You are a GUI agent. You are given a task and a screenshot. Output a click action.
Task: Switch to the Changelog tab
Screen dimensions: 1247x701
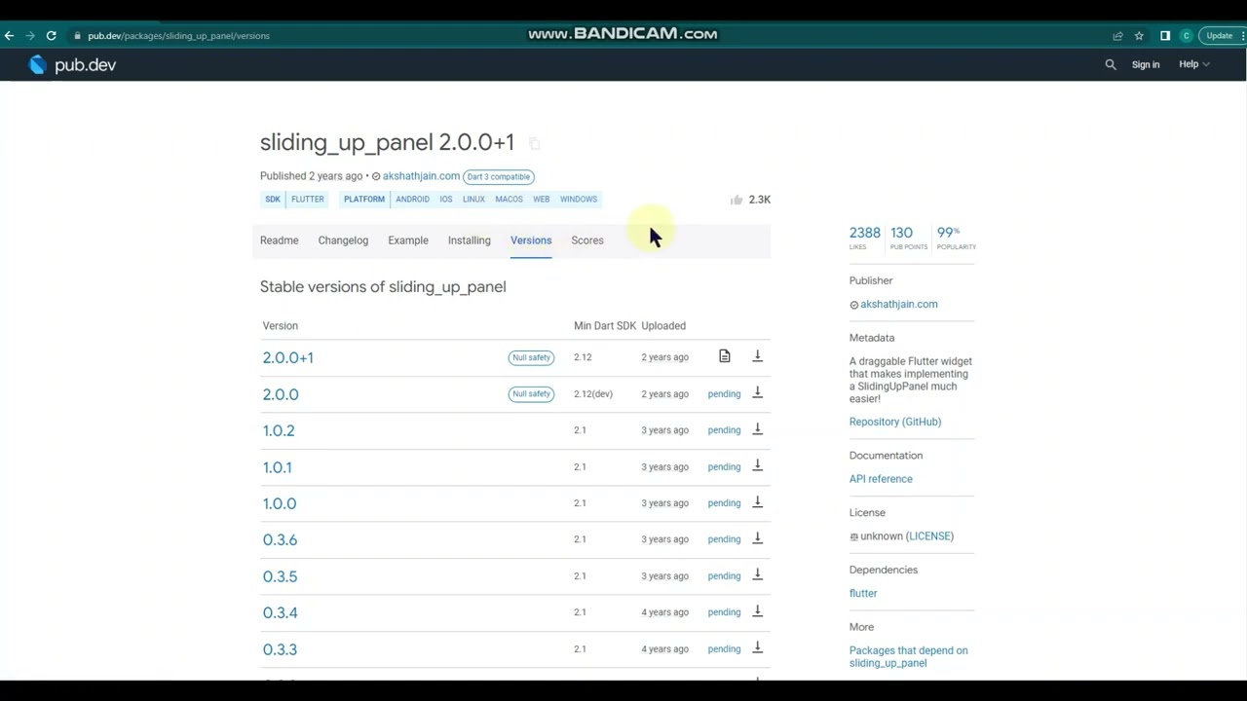[x=343, y=240]
